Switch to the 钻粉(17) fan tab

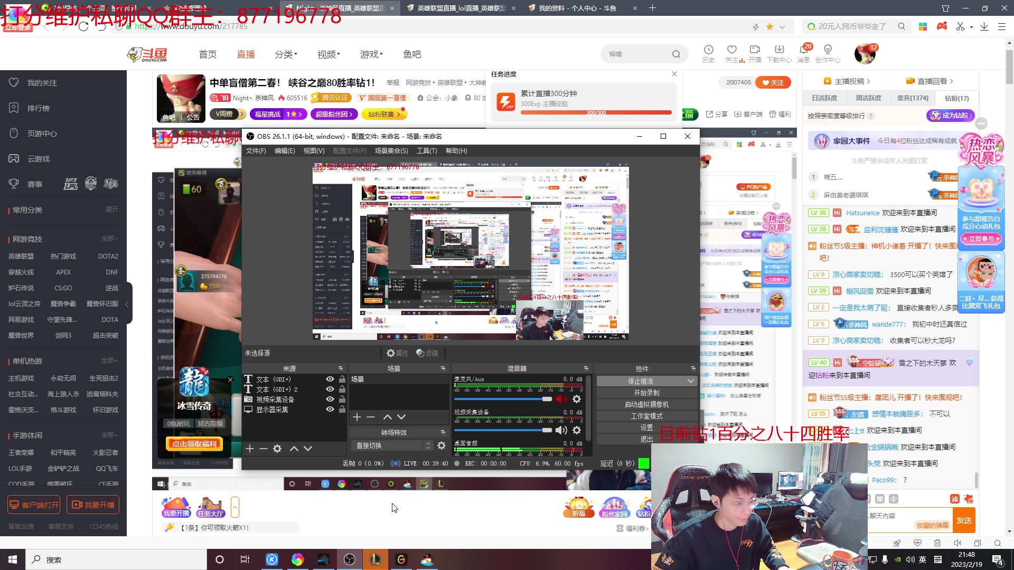pyautogui.click(x=956, y=98)
